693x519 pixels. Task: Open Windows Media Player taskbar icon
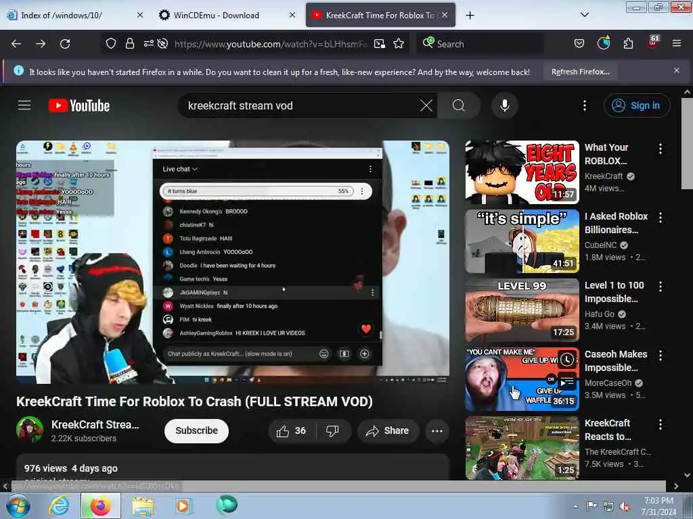[x=183, y=505]
